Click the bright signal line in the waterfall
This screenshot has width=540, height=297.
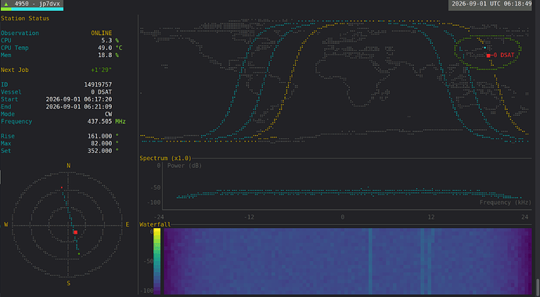pyautogui.click(x=370, y=261)
